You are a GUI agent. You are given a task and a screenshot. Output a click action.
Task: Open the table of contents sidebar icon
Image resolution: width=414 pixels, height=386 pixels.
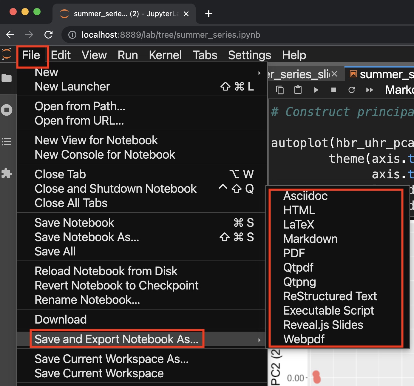click(7, 141)
